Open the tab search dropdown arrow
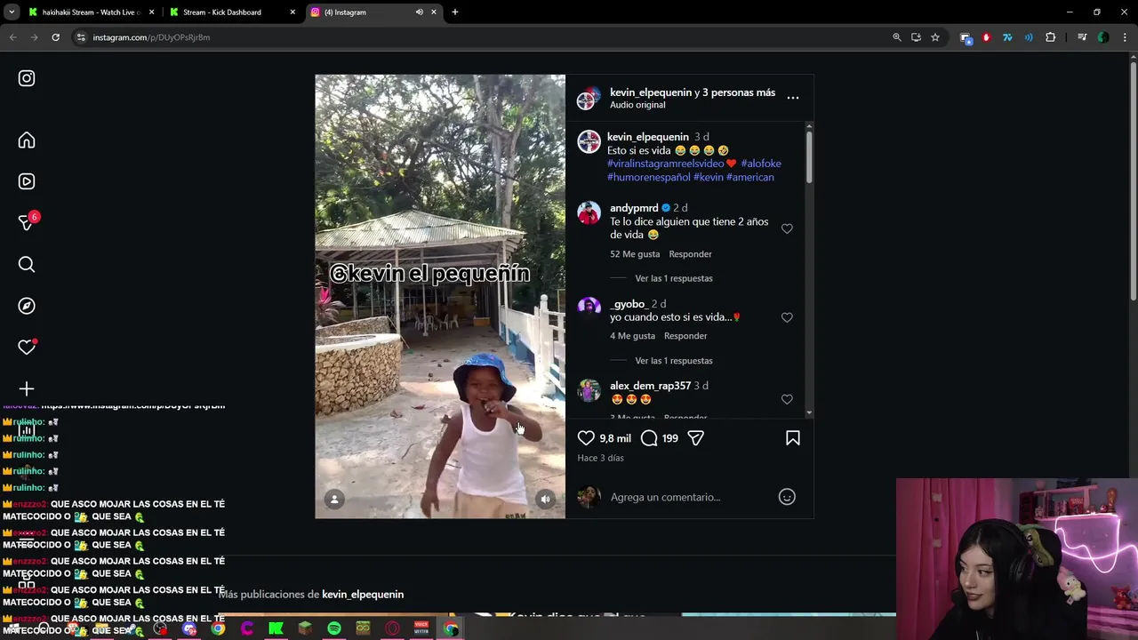1138x640 pixels. pyautogui.click(x=12, y=12)
